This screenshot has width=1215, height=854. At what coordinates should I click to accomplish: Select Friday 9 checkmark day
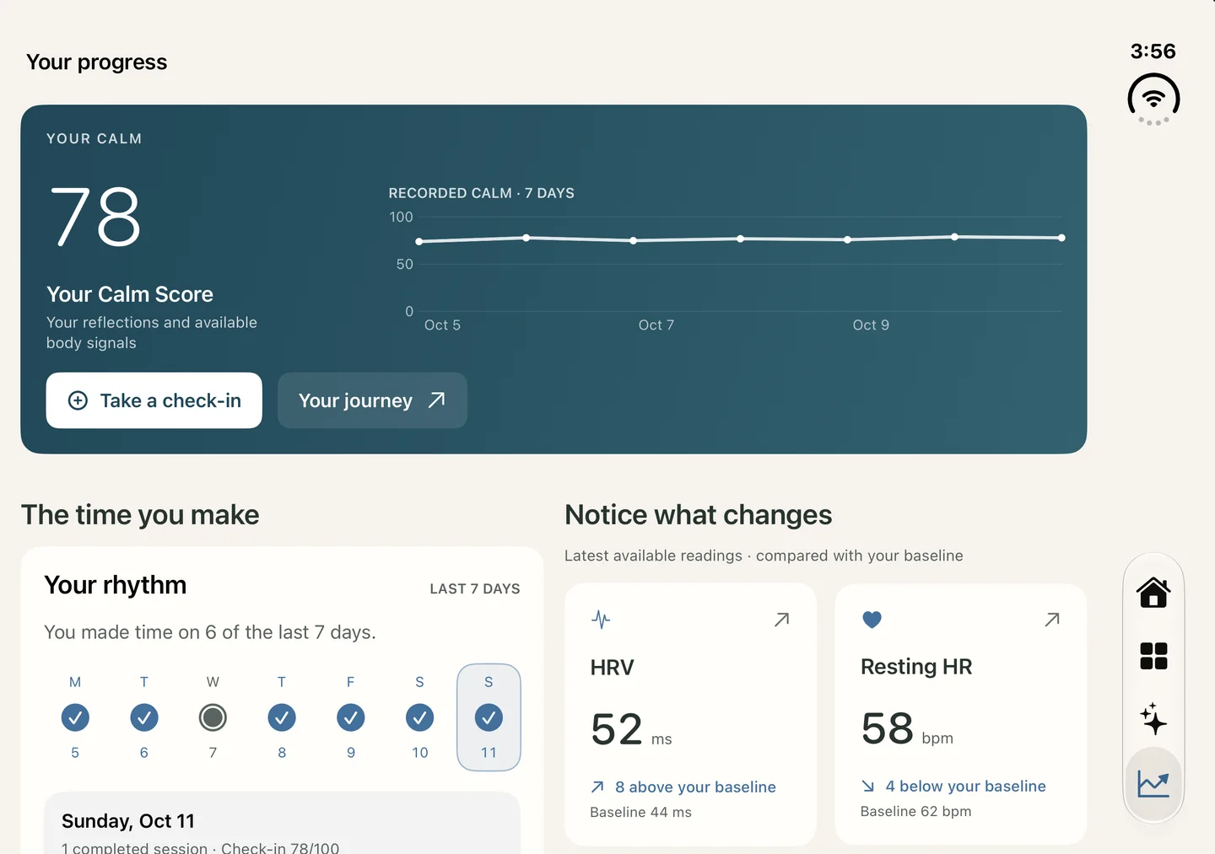coord(350,717)
